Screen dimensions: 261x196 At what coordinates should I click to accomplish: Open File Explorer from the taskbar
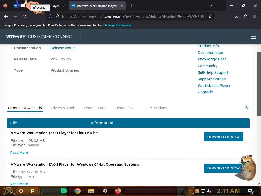click(91, 191)
